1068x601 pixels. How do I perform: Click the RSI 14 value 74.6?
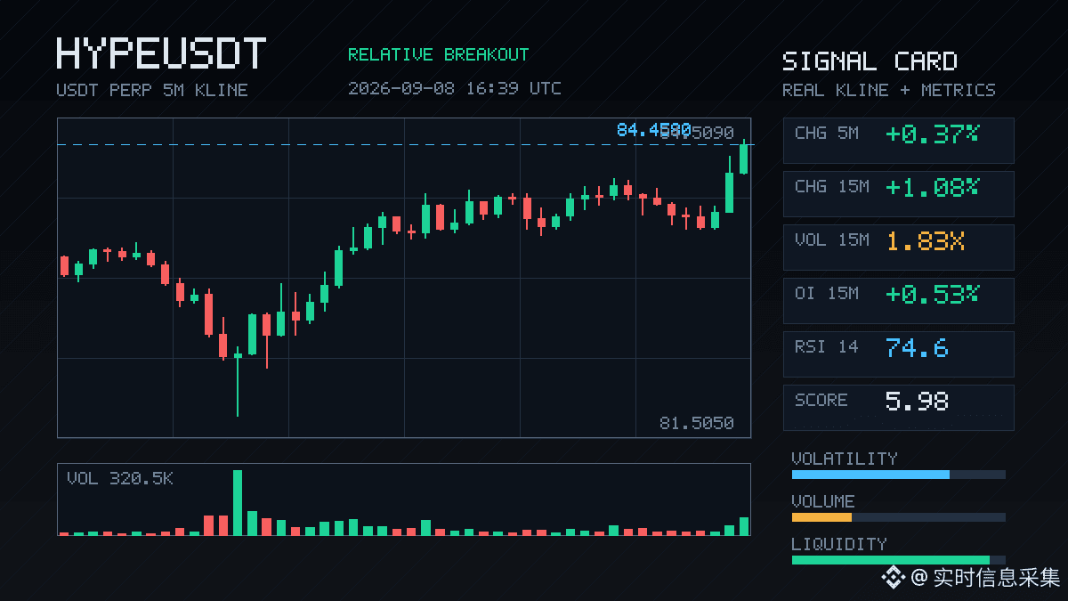[917, 348]
